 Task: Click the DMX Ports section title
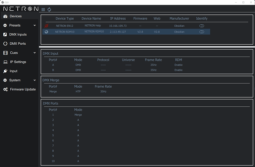tap(50, 103)
